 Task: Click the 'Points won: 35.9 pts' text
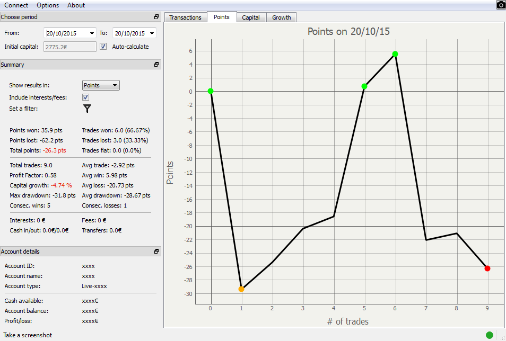click(x=36, y=130)
